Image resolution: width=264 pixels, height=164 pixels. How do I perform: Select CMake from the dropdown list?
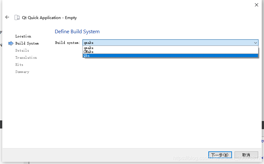[x=170, y=52]
